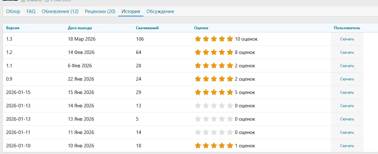Screen dimensions: 378x154
Task: Click the date '22 Янв 2026'
Action: click(x=81, y=79)
